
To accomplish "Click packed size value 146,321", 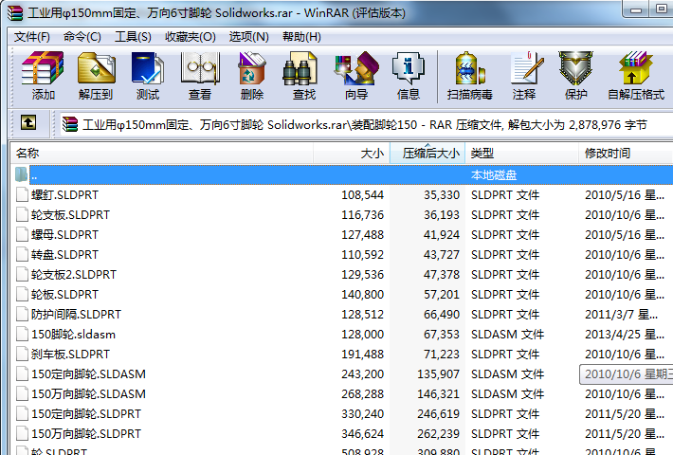I will [x=438, y=394].
